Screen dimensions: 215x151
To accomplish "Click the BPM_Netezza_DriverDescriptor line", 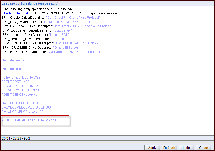I will point(35,35).
